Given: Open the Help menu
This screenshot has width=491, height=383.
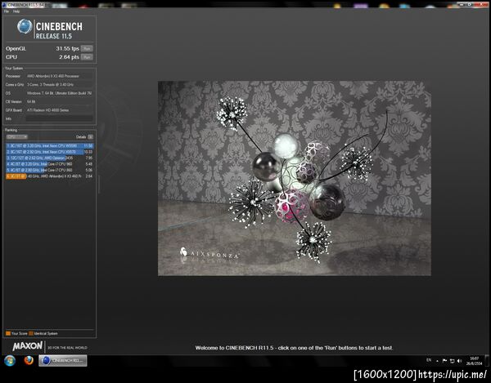Looking at the screenshot, I should pos(16,11).
